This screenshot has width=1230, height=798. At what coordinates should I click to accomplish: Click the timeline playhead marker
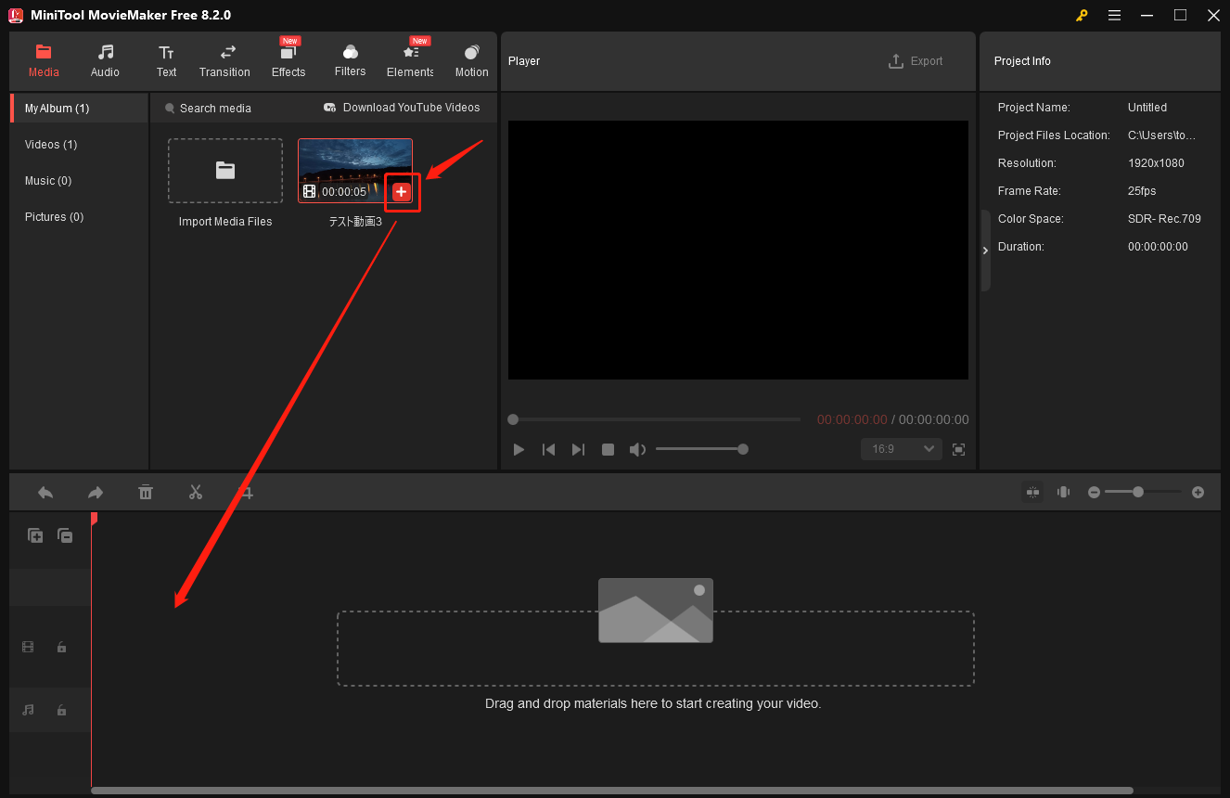tap(94, 519)
